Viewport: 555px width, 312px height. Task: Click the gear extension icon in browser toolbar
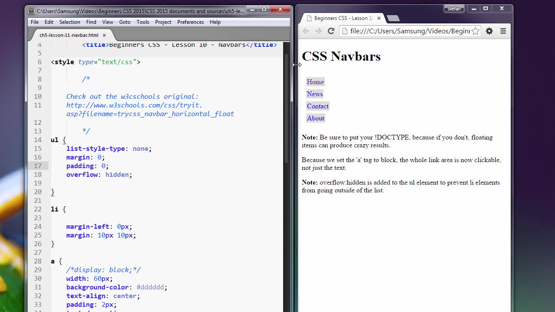(x=489, y=31)
